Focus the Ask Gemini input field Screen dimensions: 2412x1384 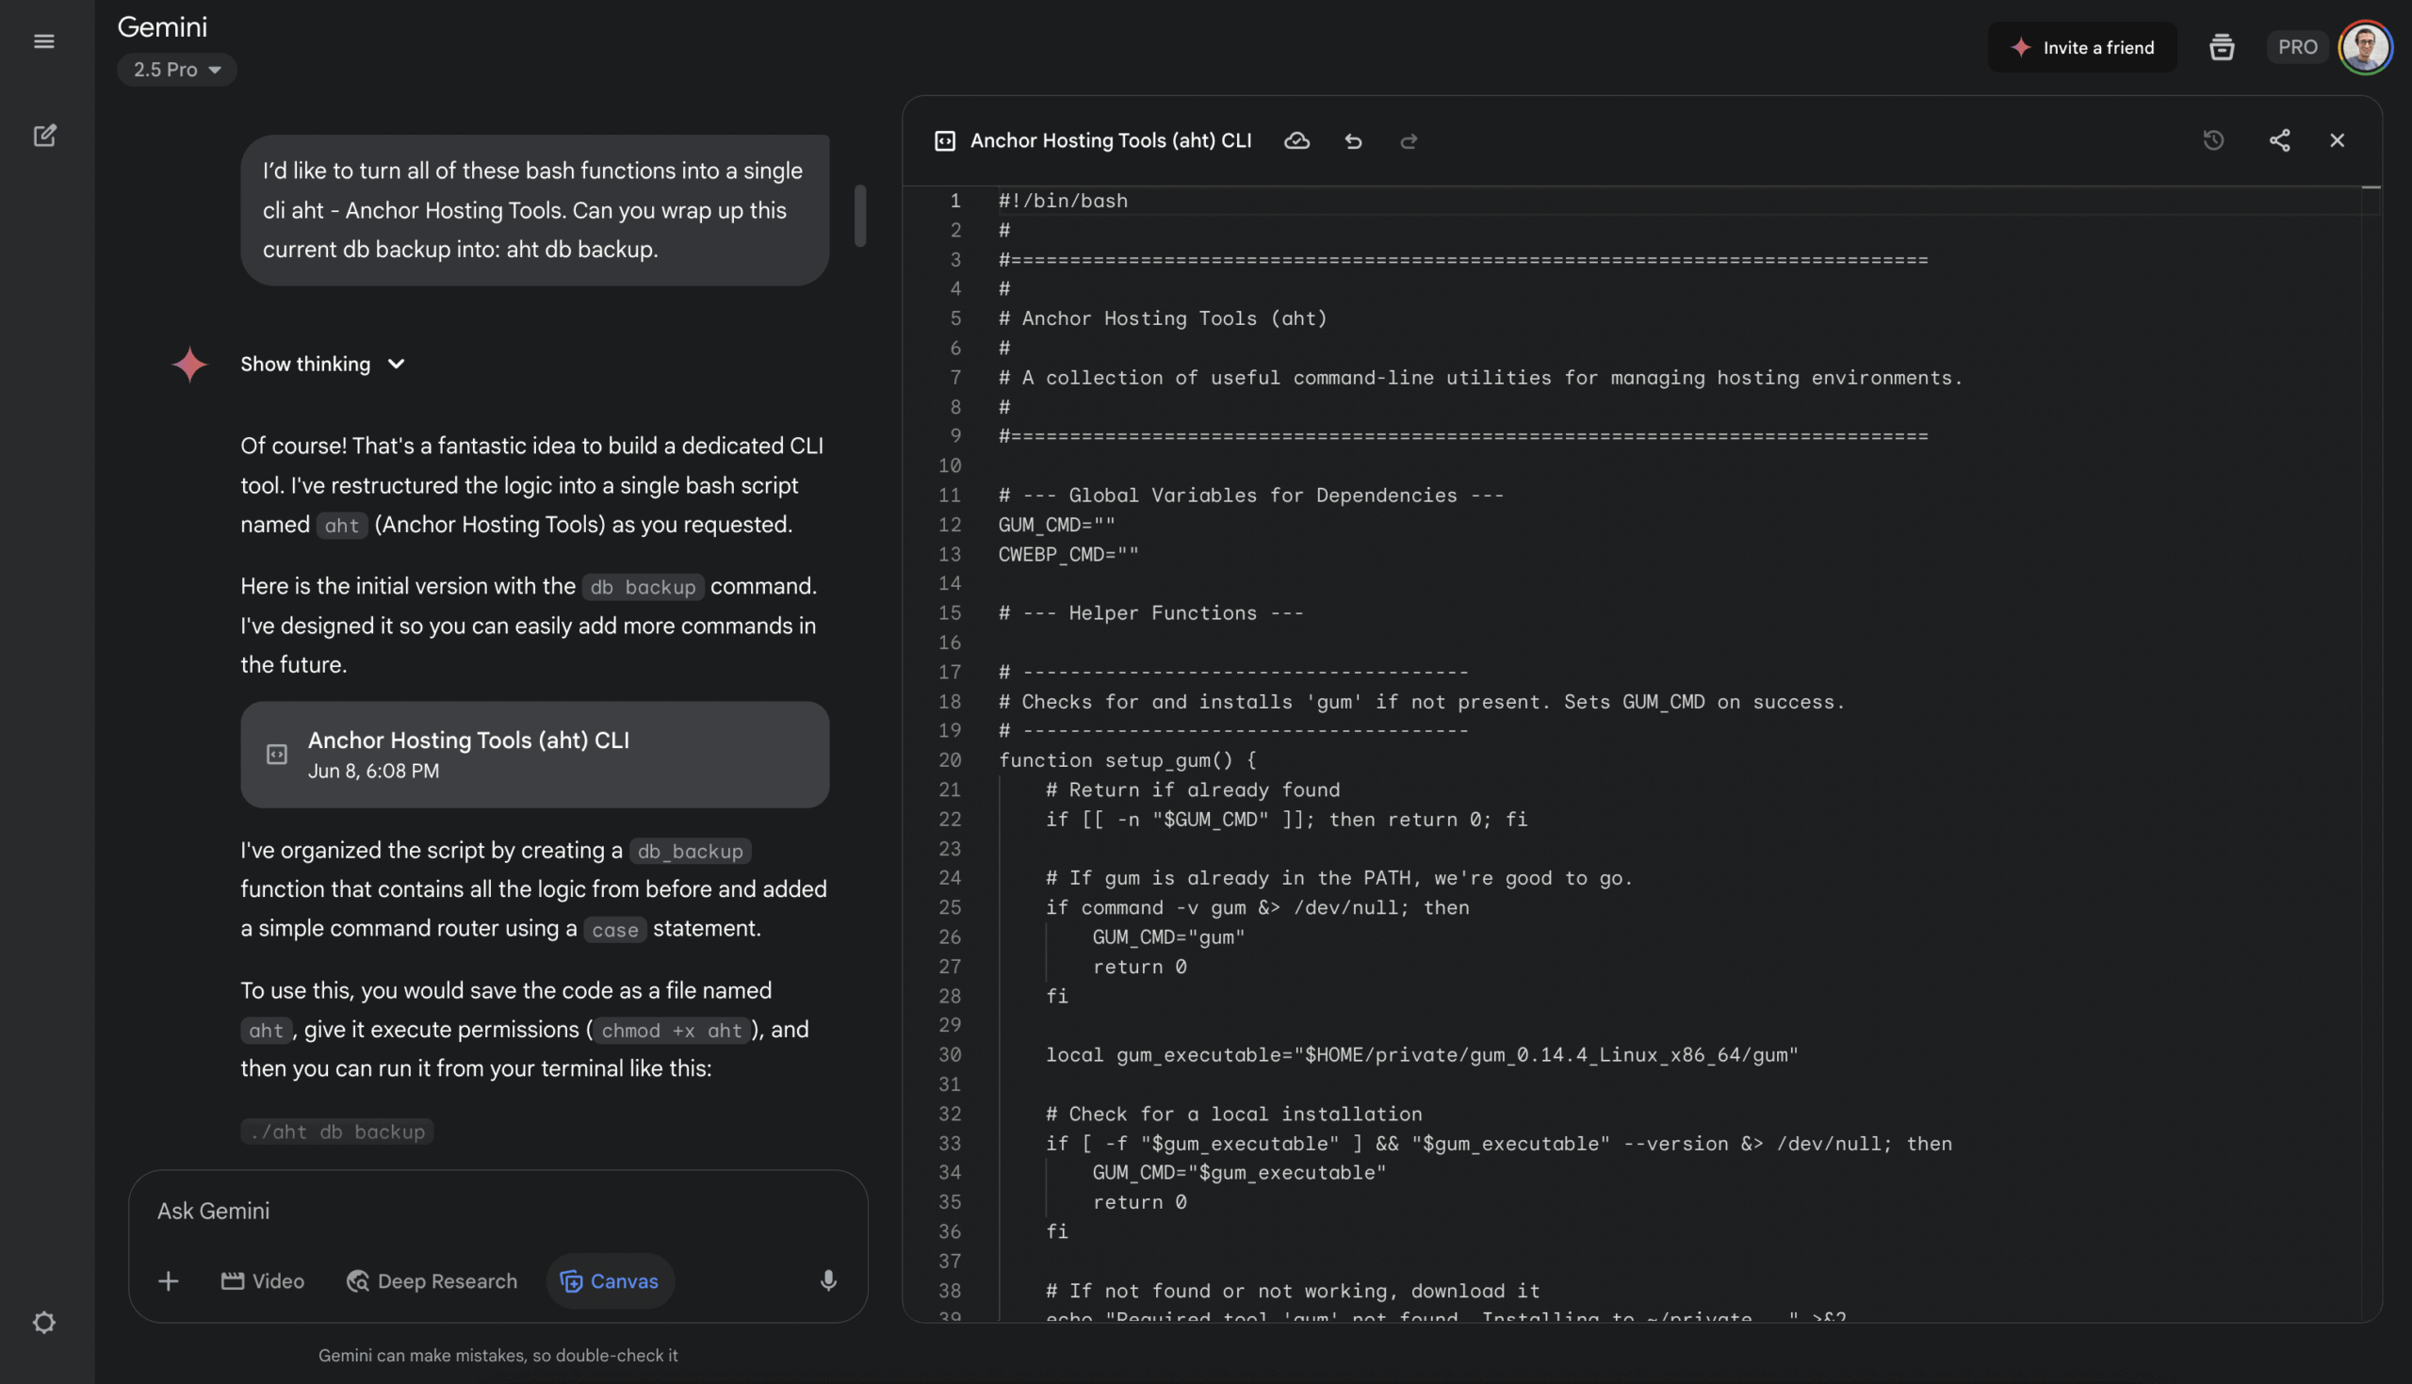[x=498, y=1210]
